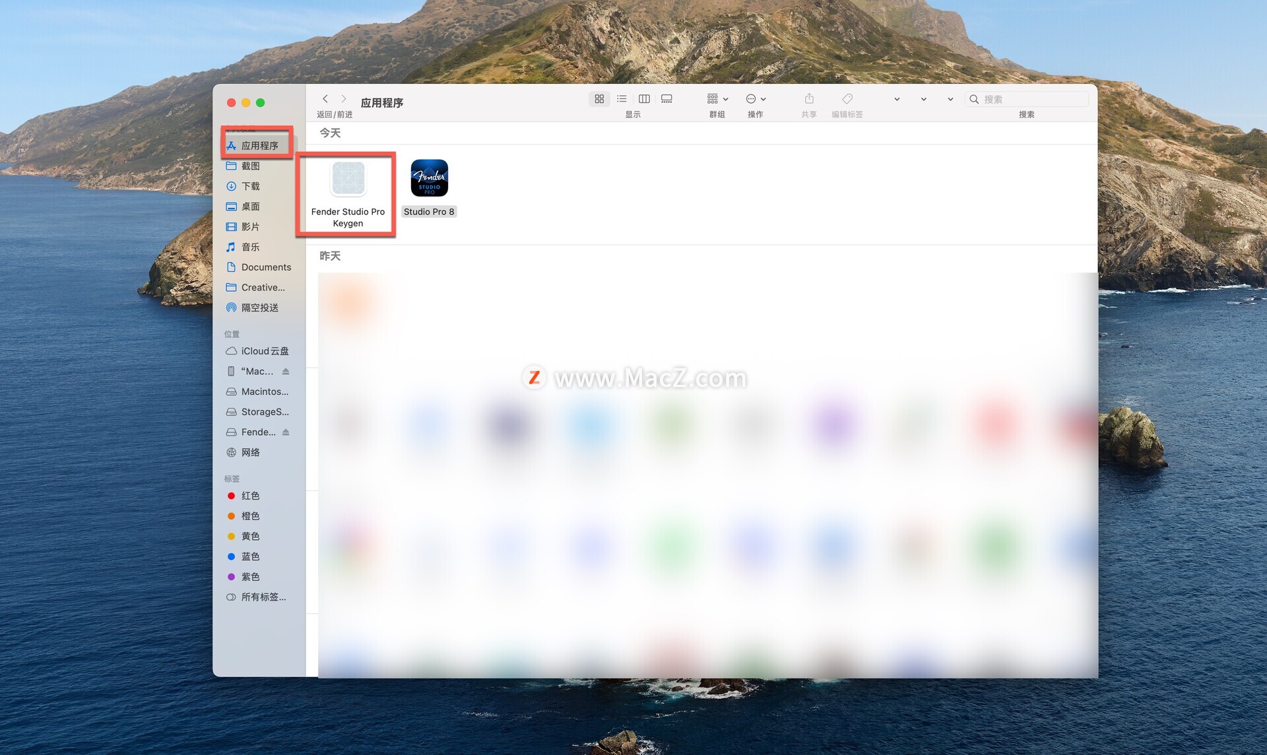The width and height of the screenshot is (1267, 755).
Task: Click the Share toolbar icon
Action: coord(809,99)
